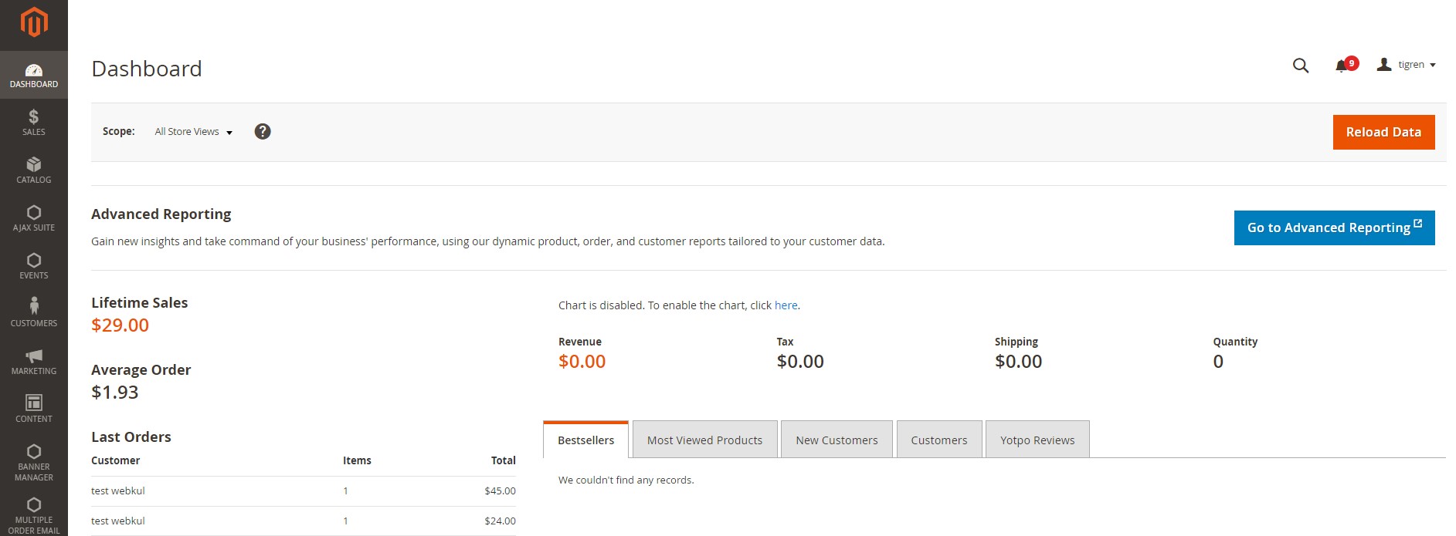Open the Customers sidebar section
This screenshot has width=1456, height=536.
pyautogui.click(x=34, y=312)
